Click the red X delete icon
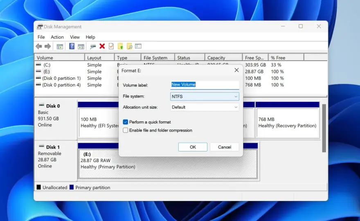Viewport: 360px width, 221px height. coord(102,46)
